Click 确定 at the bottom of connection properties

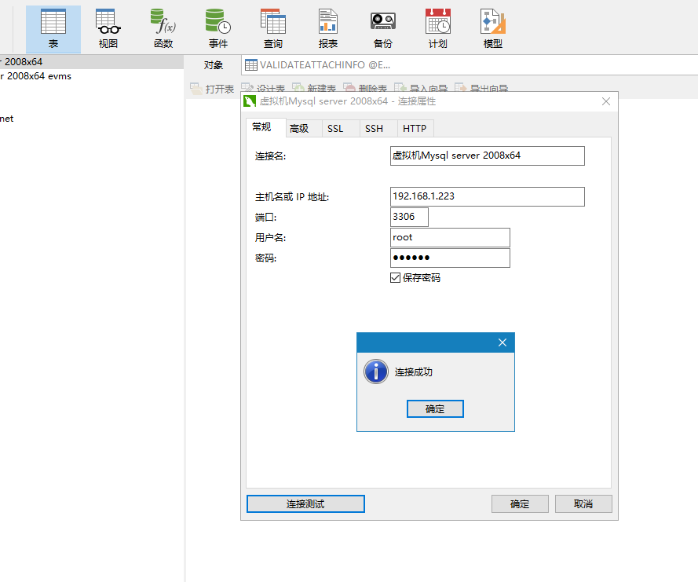(520, 503)
